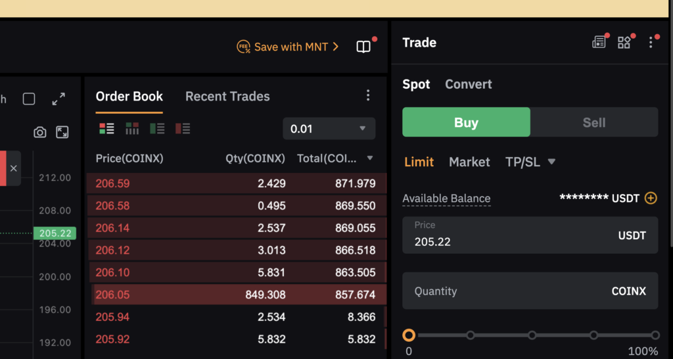The image size is (673, 359).
Task: Click the Save with MNT link
Action: 288,47
